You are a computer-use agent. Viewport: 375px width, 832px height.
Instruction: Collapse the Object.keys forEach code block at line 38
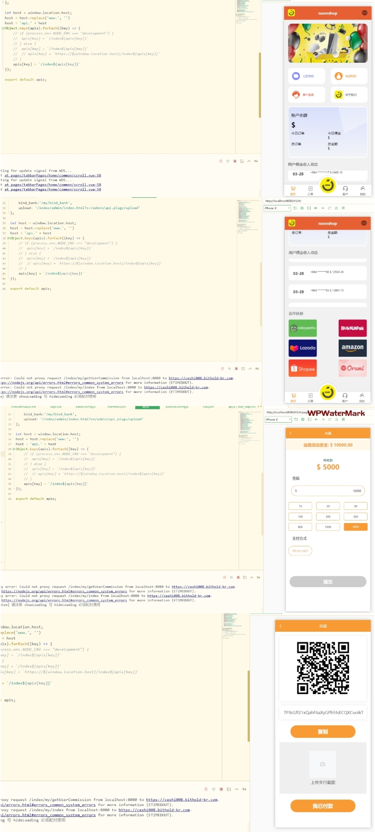point(9,239)
